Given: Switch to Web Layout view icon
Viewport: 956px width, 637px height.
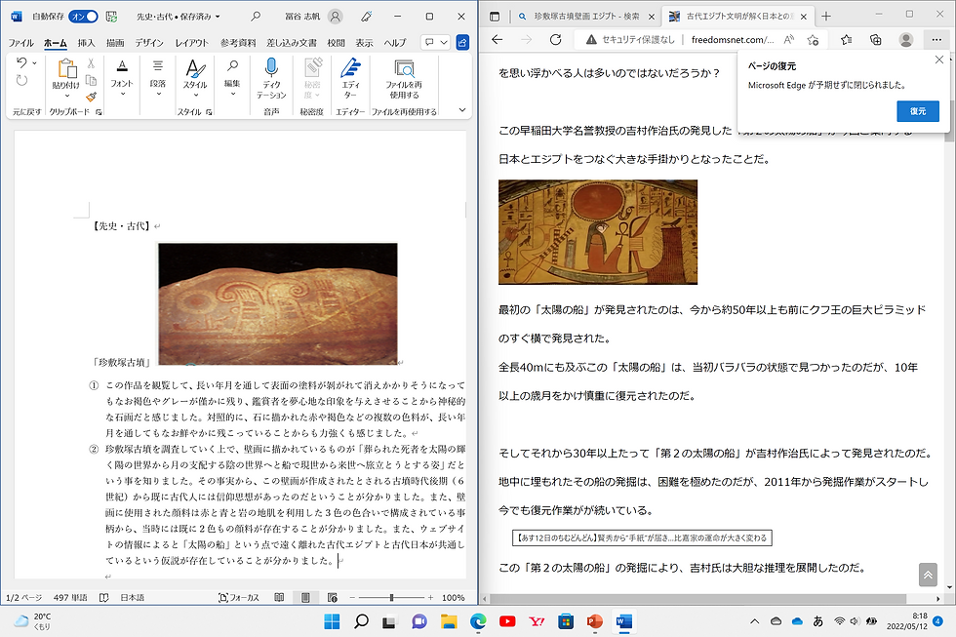Looking at the screenshot, I should point(333,597).
